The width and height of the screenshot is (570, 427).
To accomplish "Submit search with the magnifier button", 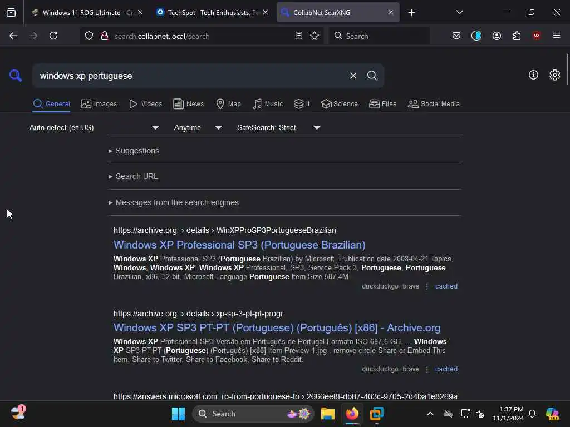I will [x=372, y=76].
